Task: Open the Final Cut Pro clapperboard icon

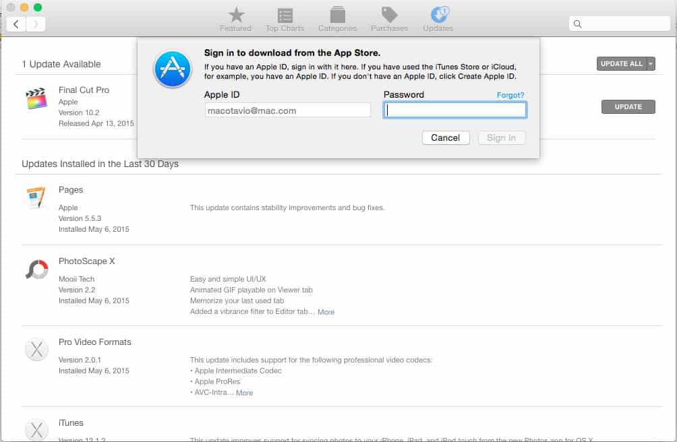Action: coord(36,99)
